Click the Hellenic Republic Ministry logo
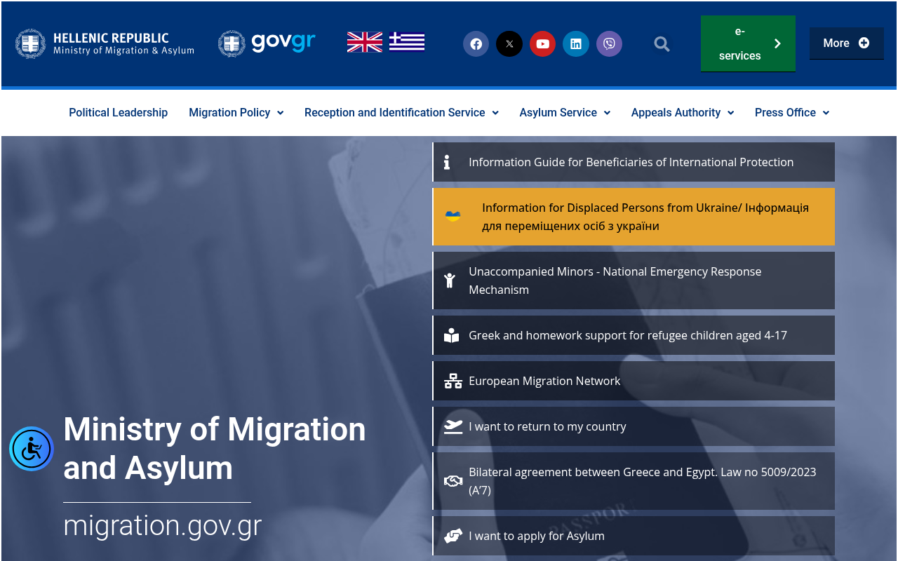898x561 pixels. tap(105, 43)
